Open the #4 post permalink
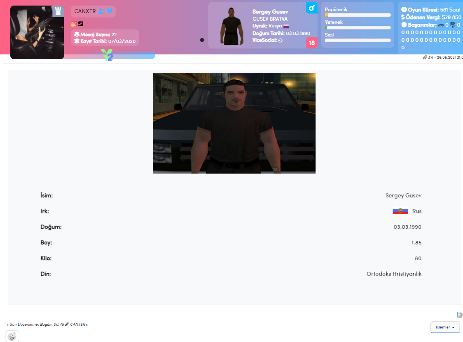This screenshot has width=463, height=342. point(430,57)
